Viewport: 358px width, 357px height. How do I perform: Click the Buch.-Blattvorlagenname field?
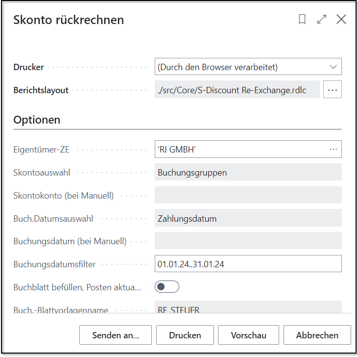click(x=248, y=308)
